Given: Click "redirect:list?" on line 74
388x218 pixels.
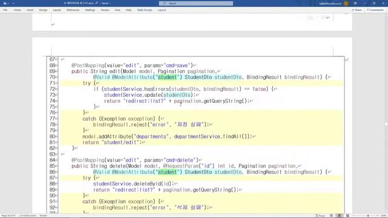Looking at the screenshot, I should (144, 101).
